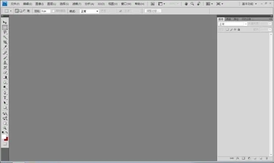Image resolution: width=274 pixels, height=163 pixels.
Task: Activate the Clone Stamp tool
Action: [x=5, y=63]
